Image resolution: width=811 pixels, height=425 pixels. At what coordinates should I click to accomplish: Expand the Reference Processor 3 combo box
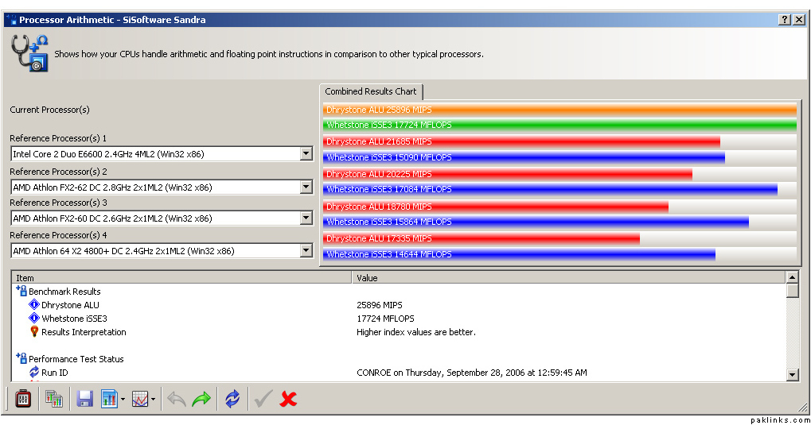click(306, 218)
